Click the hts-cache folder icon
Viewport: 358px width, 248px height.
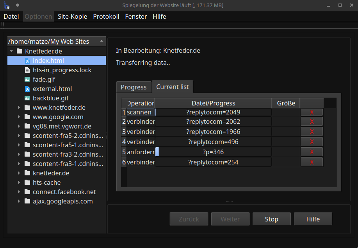click(27, 183)
